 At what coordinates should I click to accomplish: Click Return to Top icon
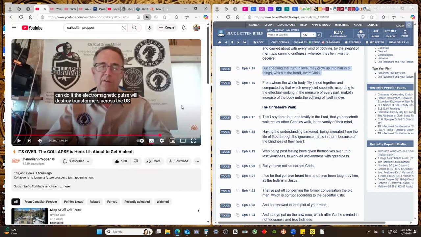click(x=361, y=34)
